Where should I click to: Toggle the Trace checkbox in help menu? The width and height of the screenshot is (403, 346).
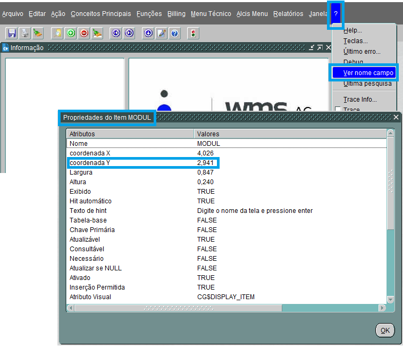(x=337, y=110)
